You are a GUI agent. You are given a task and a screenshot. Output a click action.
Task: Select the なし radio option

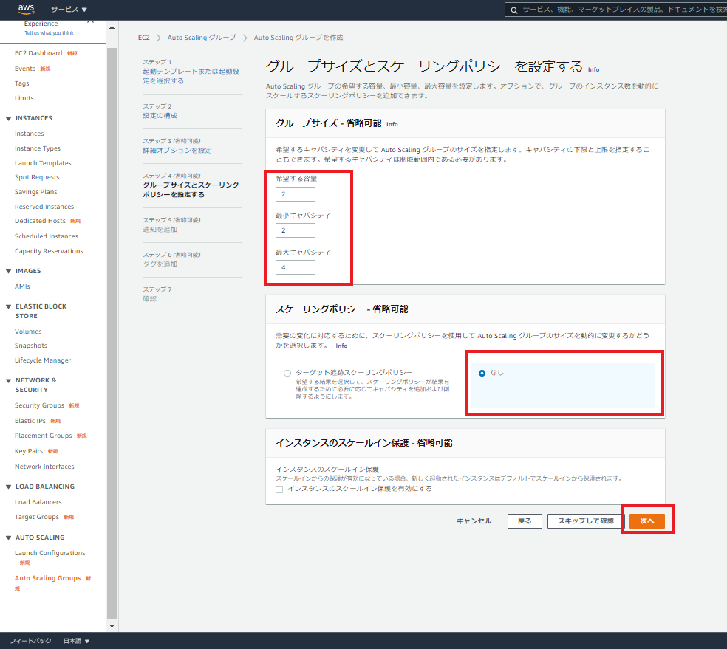[482, 374]
